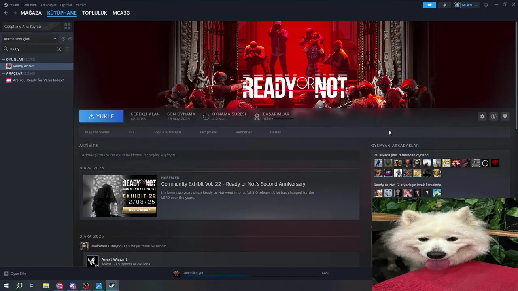Screen dimensions: 518x291
Task: Open Mağaza Sayfası link
Action: click(x=98, y=132)
